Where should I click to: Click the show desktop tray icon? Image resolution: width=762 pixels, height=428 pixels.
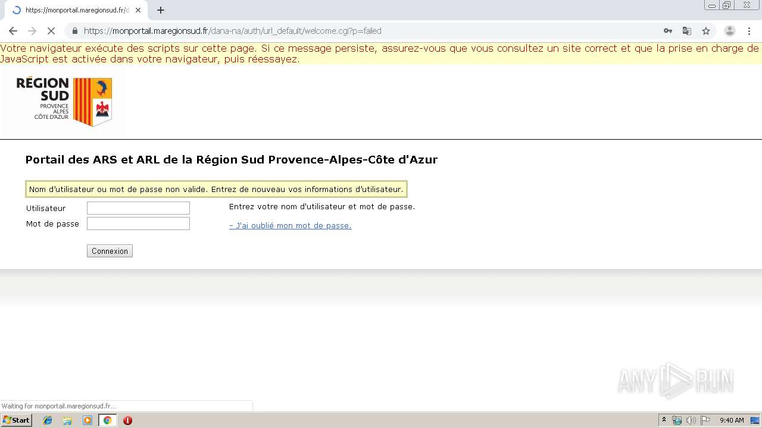click(755, 420)
